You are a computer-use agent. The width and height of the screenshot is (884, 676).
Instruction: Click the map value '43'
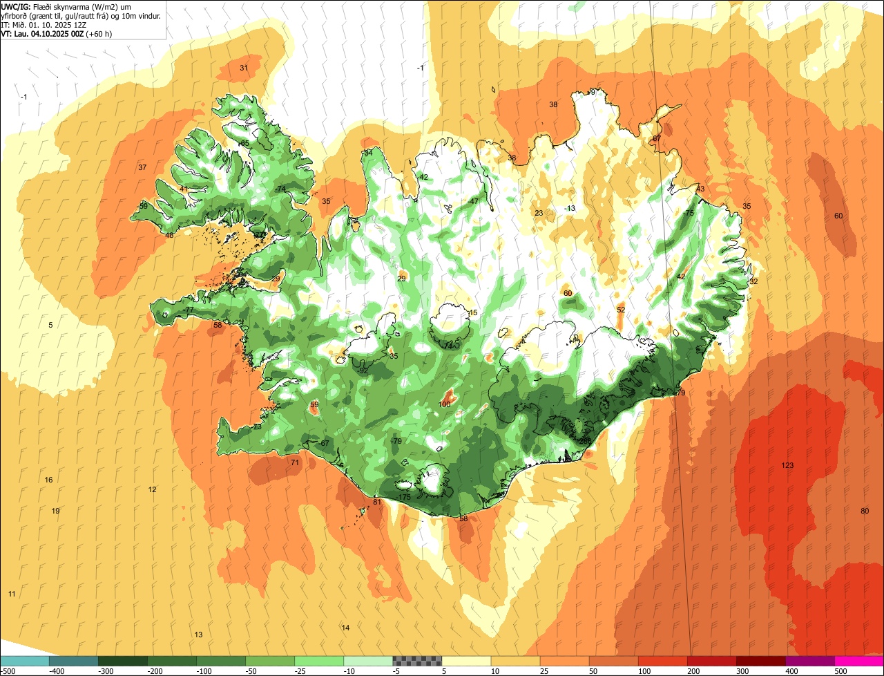pos(700,189)
